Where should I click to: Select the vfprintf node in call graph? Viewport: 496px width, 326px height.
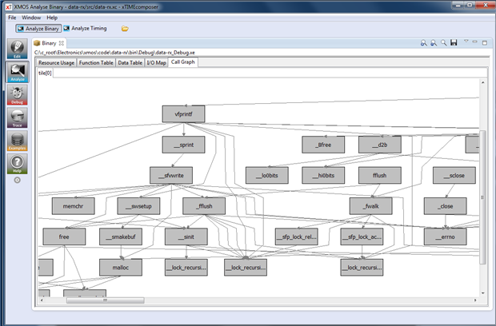(183, 114)
